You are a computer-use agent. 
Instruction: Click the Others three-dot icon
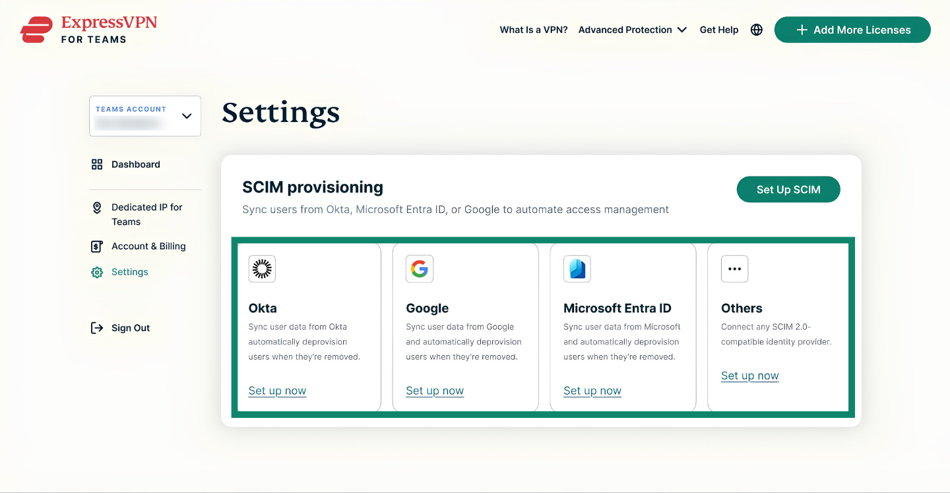(735, 269)
